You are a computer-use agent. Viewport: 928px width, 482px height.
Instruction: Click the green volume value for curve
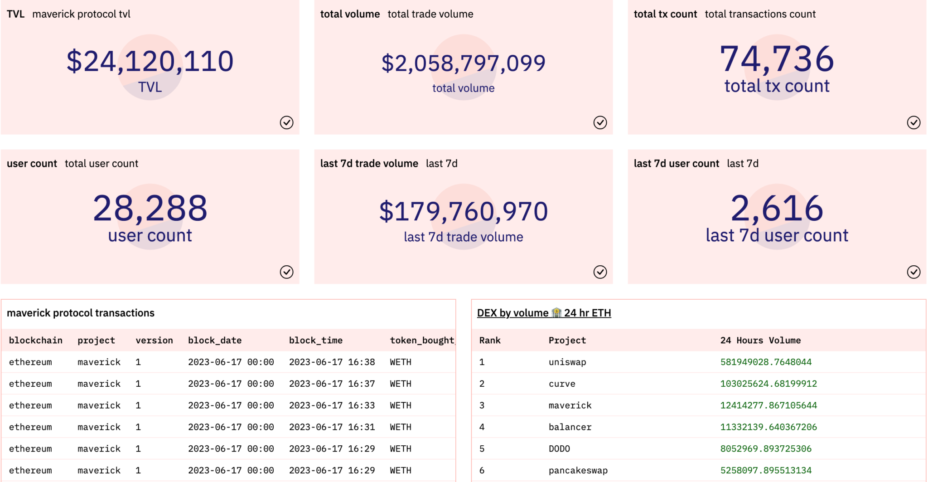(769, 383)
